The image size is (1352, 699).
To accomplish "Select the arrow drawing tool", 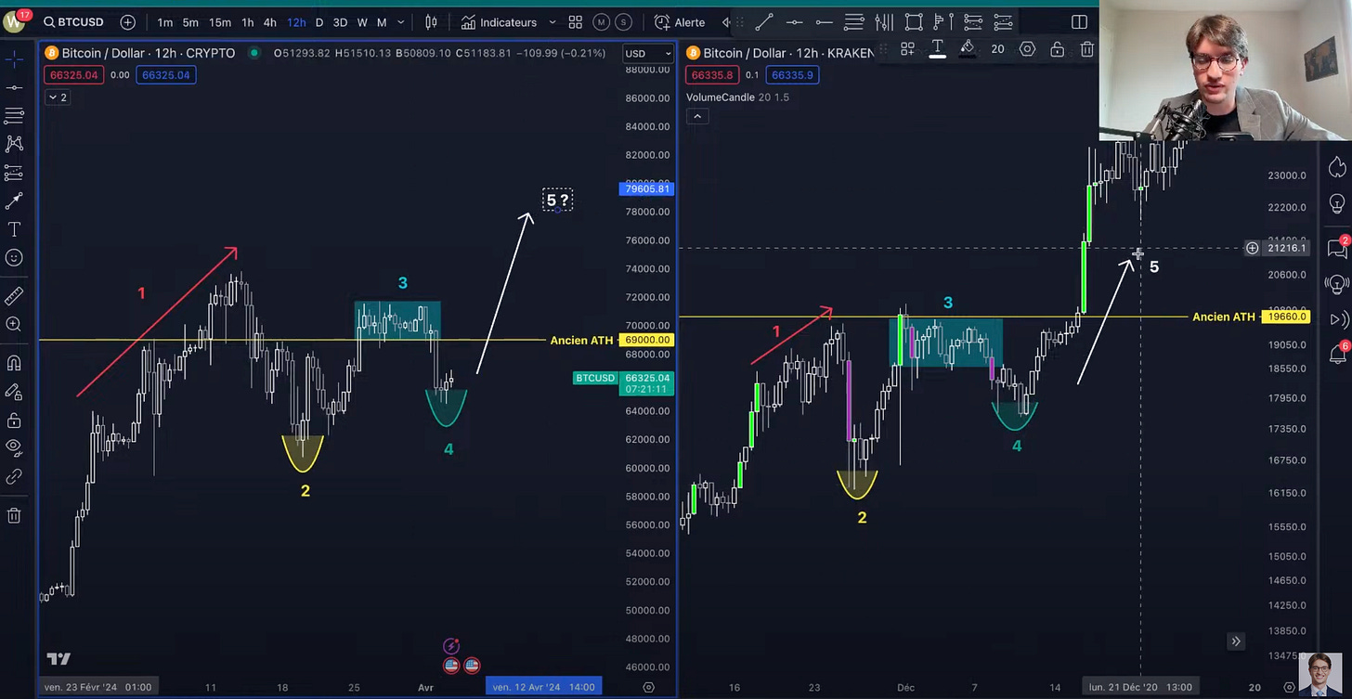I will point(14,201).
